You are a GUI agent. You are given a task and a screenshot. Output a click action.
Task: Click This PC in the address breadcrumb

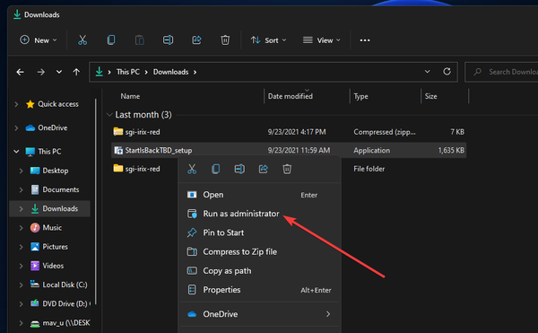pos(128,72)
